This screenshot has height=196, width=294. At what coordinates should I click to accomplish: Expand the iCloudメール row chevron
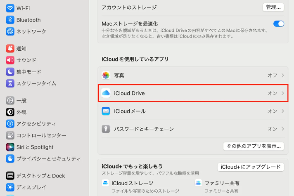[283, 111]
